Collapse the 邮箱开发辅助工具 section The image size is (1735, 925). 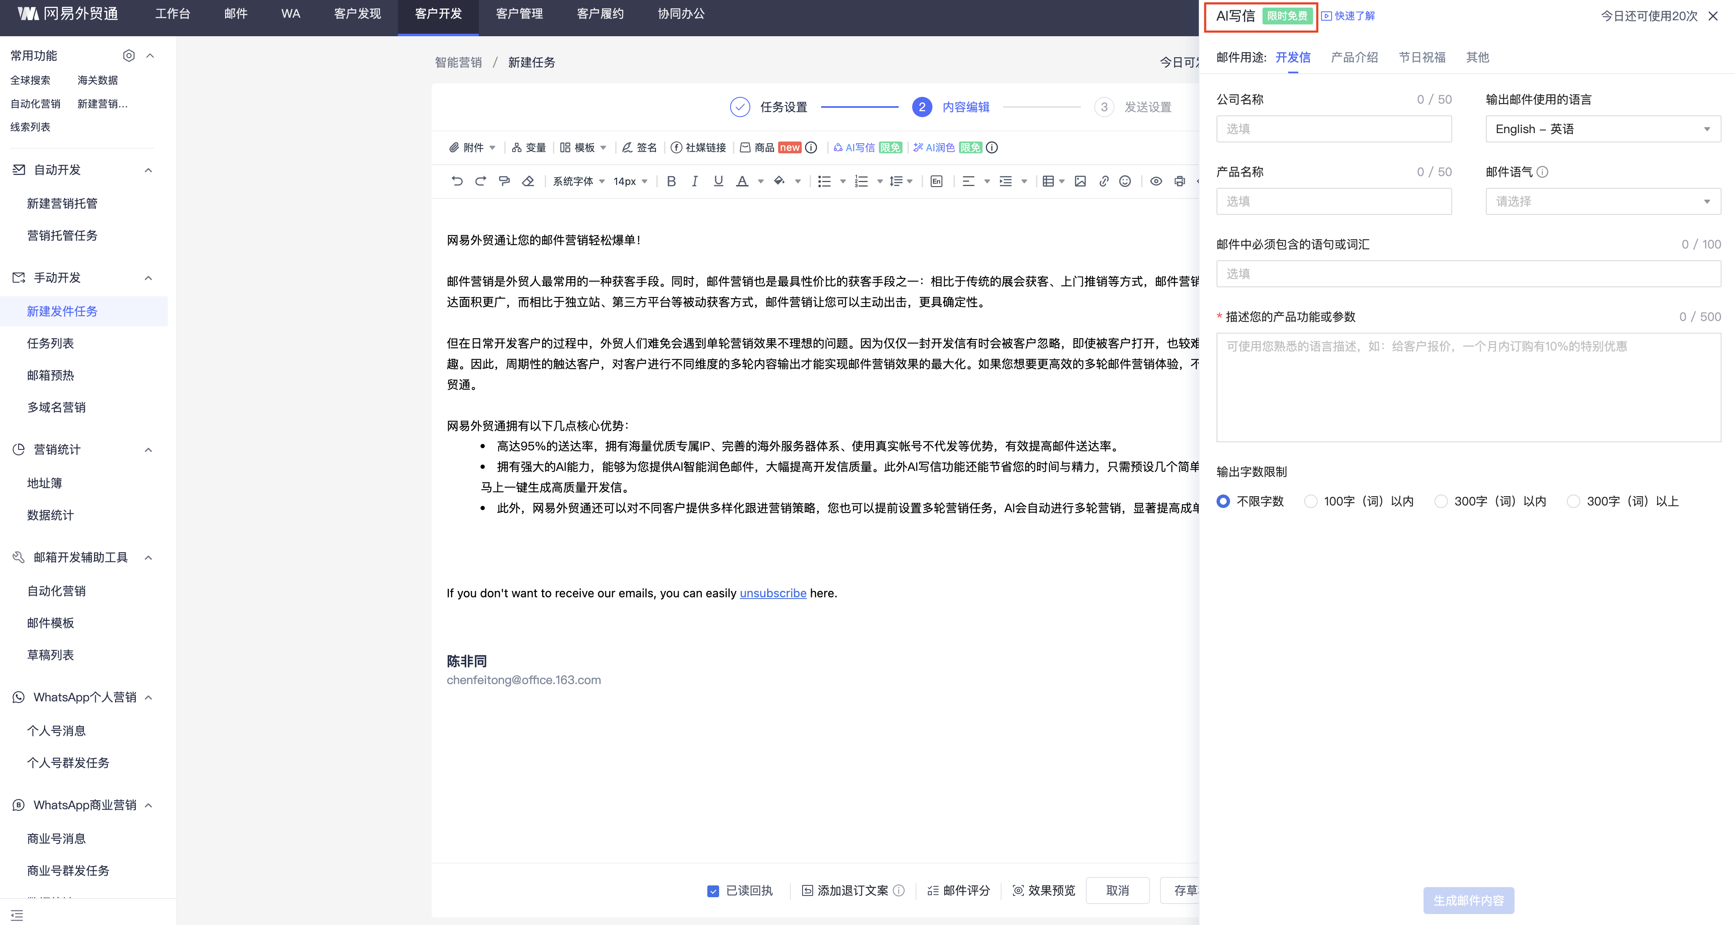point(148,557)
